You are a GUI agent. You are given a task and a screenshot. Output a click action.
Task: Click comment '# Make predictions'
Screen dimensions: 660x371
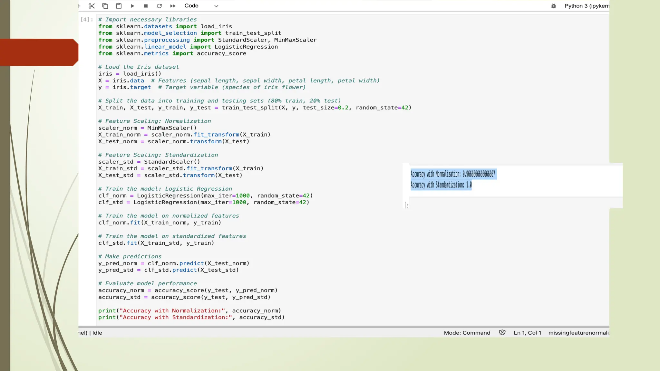pyautogui.click(x=130, y=257)
